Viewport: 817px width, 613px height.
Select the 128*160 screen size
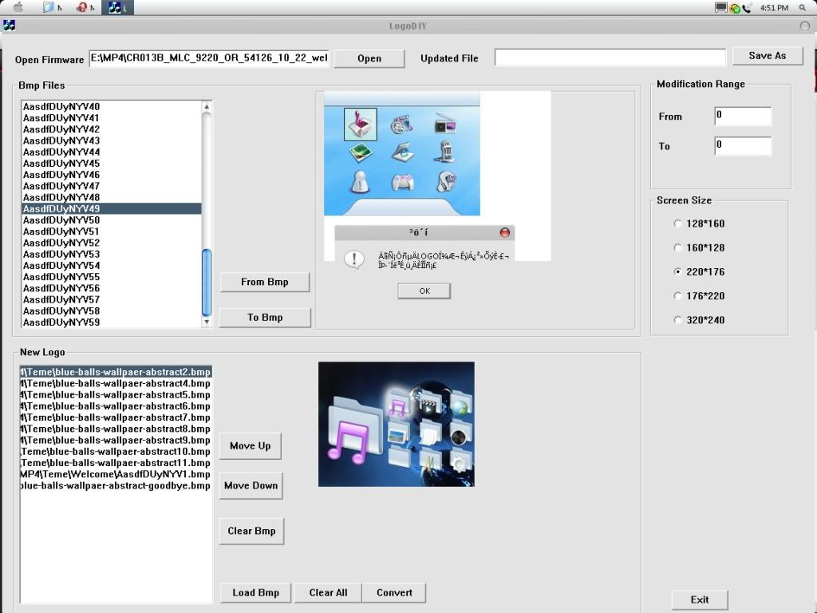click(x=678, y=223)
